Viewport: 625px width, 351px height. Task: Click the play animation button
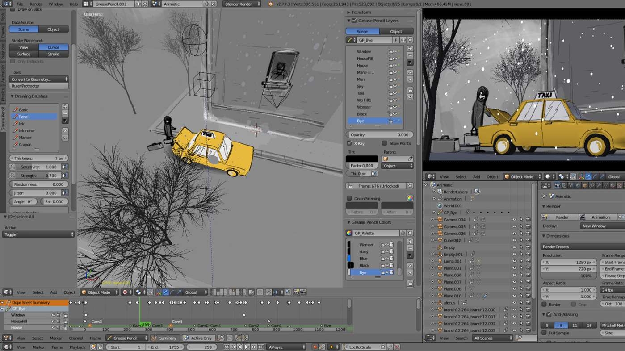247,347
